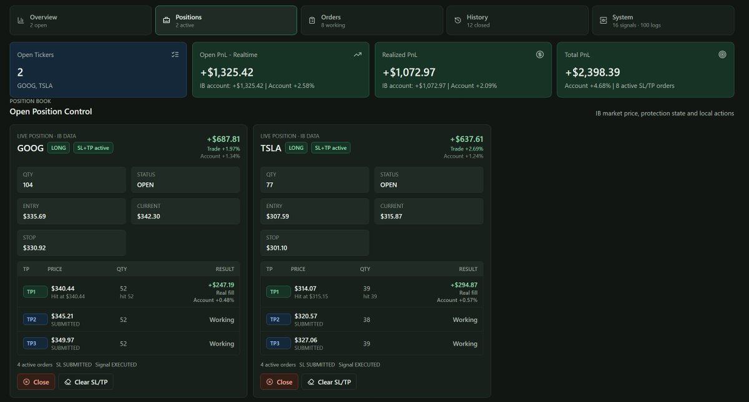Click the 'GOOG, TSLA' tickers list text
The image size is (749, 402).
coord(34,86)
